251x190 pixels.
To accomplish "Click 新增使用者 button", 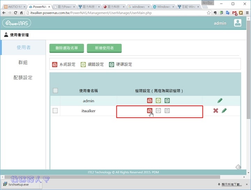I will tap(104, 48).
